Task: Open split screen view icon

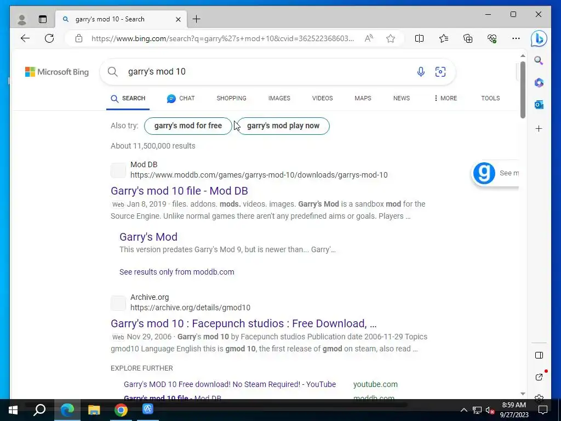Action: coord(419,38)
